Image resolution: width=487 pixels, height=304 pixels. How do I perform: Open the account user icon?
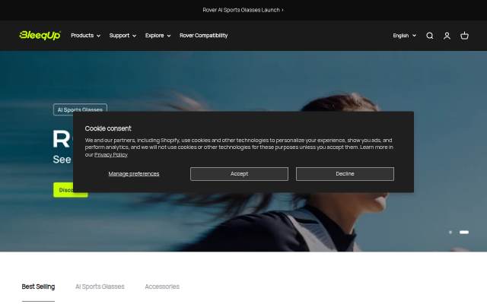tap(447, 36)
